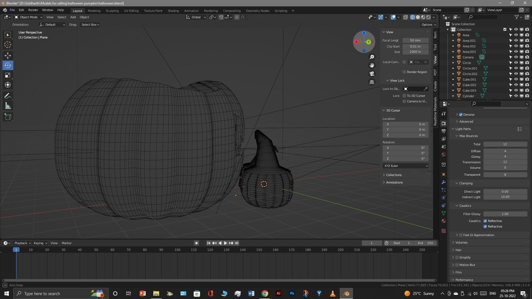Open the Object properties tab icon
The width and height of the screenshot is (532, 299).
pos(444,174)
